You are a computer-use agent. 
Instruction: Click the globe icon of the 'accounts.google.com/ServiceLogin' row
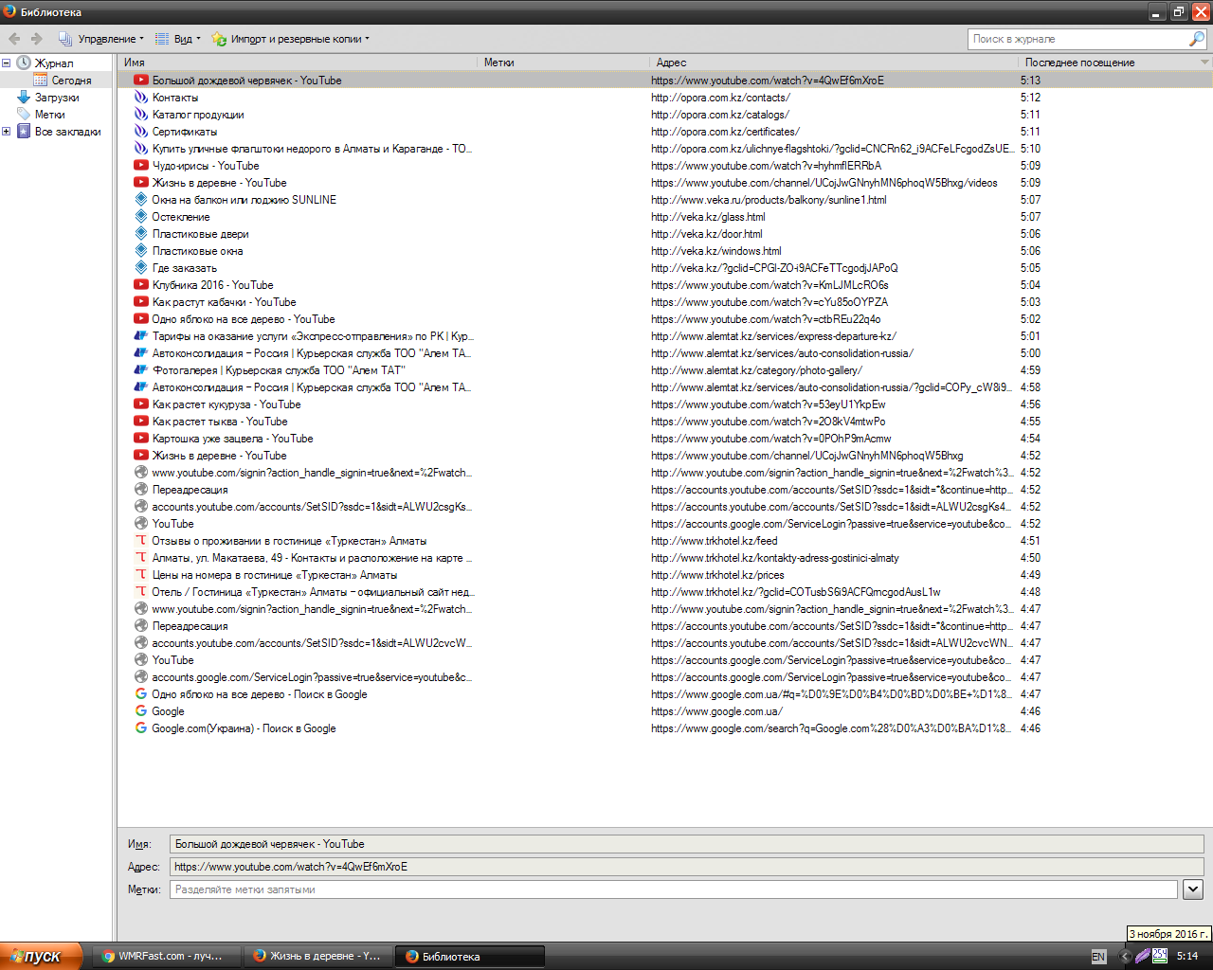point(141,677)
